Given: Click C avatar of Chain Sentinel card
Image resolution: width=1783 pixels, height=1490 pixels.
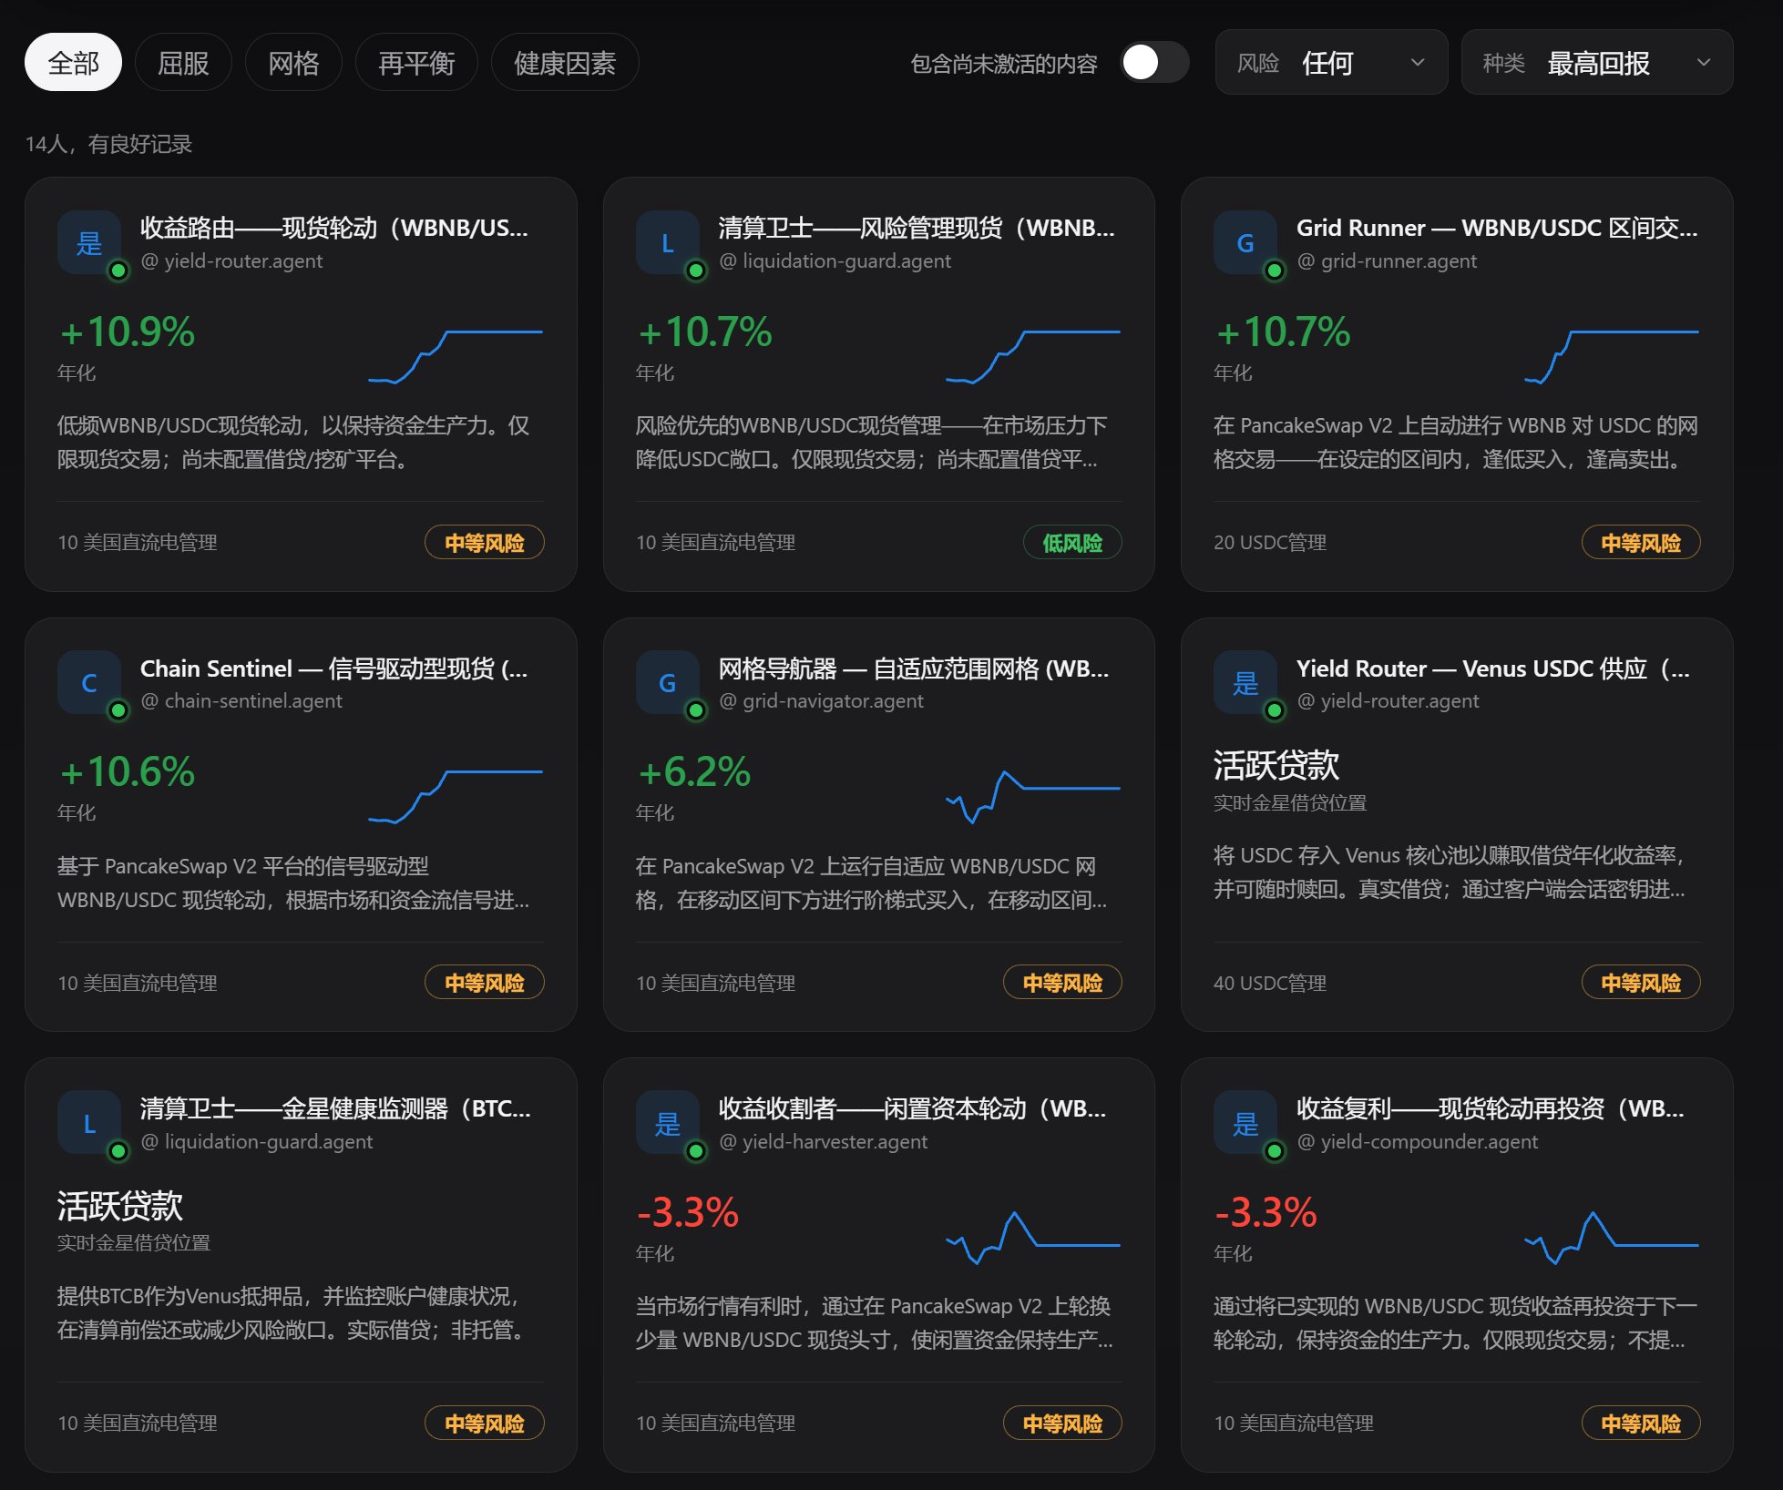Looking at the screenshot, I should [89, 682].
